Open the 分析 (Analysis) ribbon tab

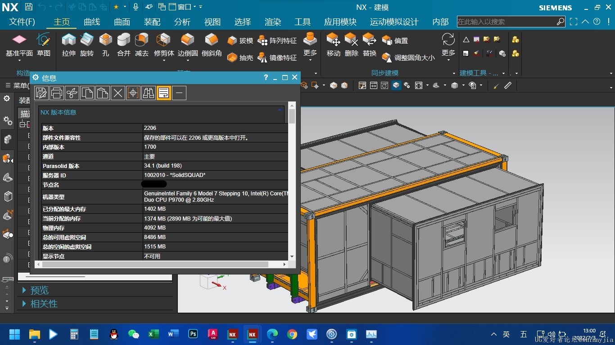click(182, 22)
